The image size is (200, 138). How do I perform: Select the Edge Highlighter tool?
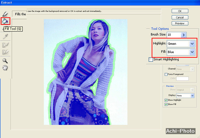pyautogui.click(x=5, y=14)
